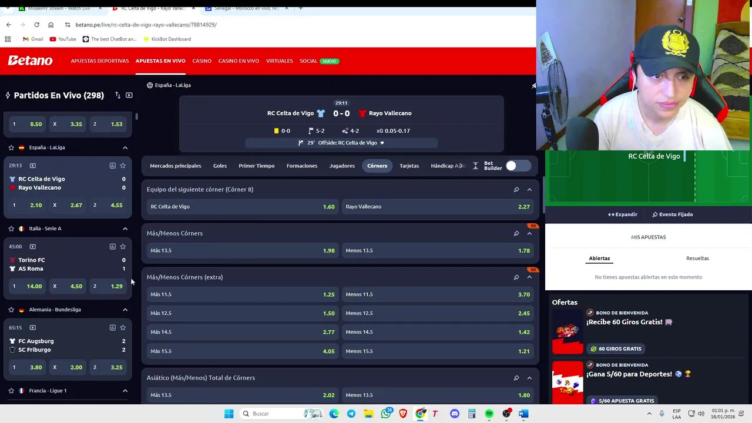Open stats icon for Torino FC match
This screenshot has width=752, height=423.
[x=112, y=247]
